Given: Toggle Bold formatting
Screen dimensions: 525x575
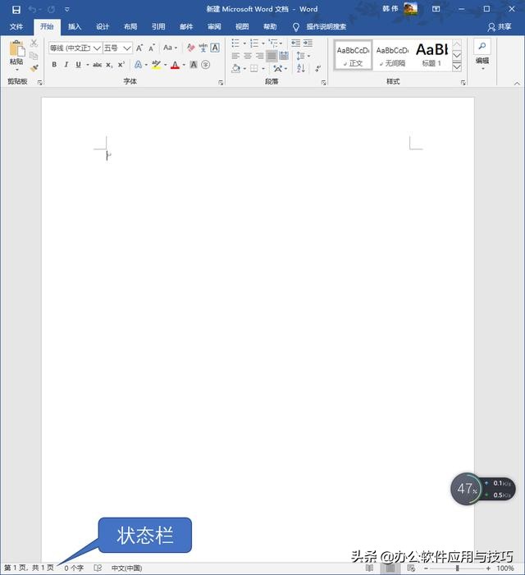Looking at the screenshot, I should [x=54, y=65].
